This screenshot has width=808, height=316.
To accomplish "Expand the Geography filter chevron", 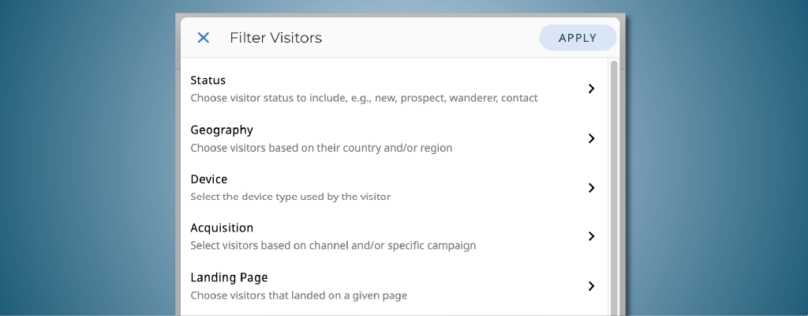I will pyautogui.click(x=591, y=138).
